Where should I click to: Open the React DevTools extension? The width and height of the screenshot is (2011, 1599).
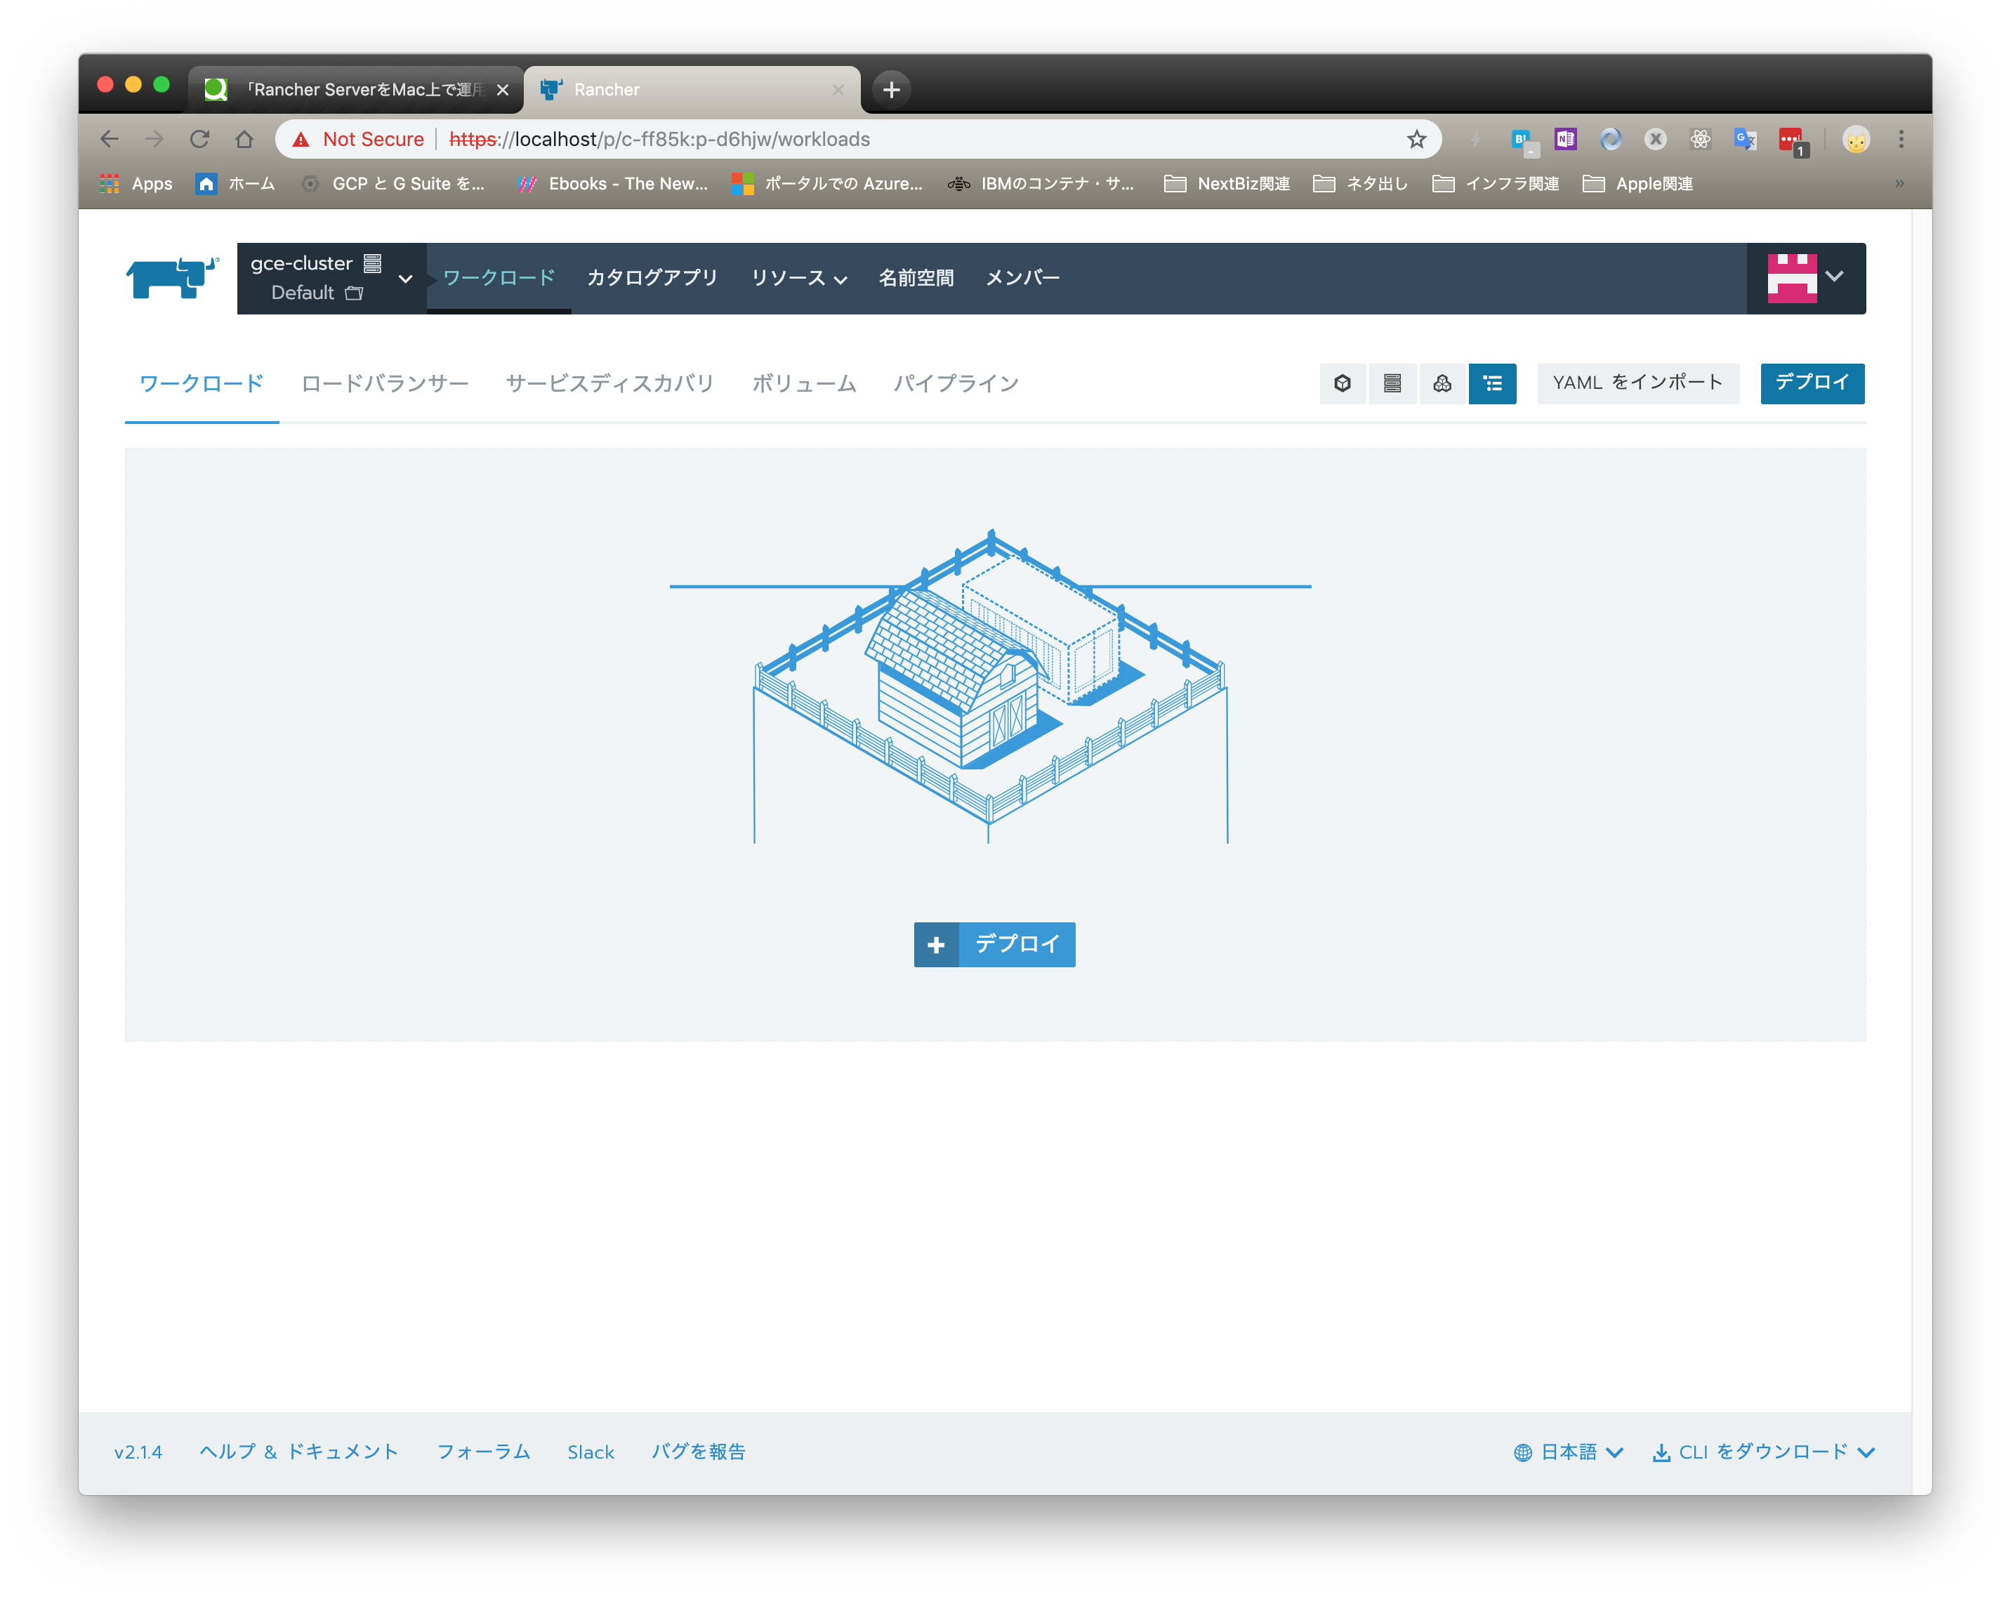click(1701, 139)
